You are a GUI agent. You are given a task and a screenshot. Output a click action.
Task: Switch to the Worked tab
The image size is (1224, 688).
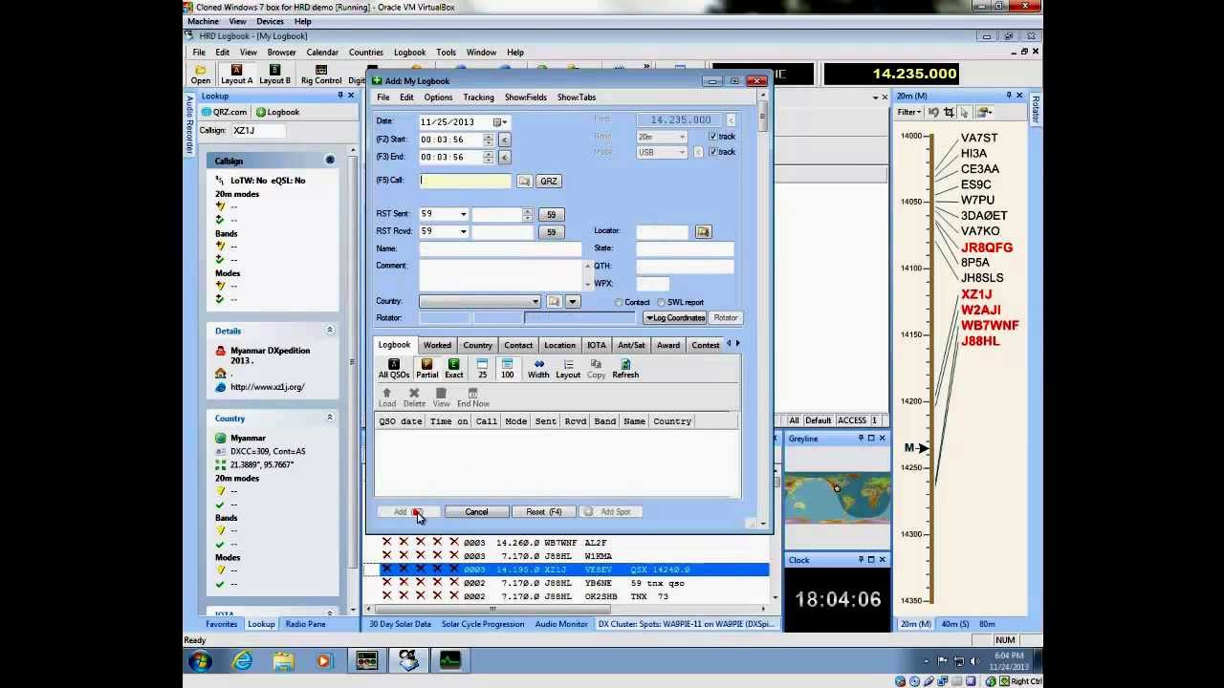click(437, 345)
